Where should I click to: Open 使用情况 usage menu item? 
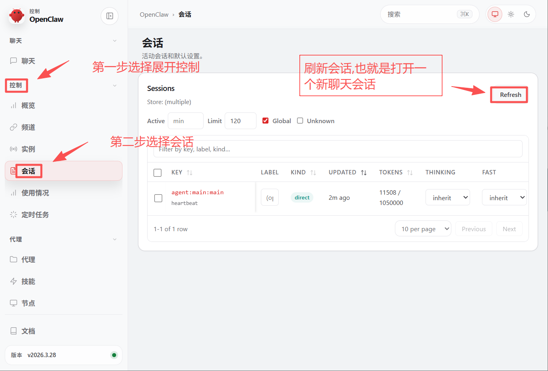coord(35,193)
